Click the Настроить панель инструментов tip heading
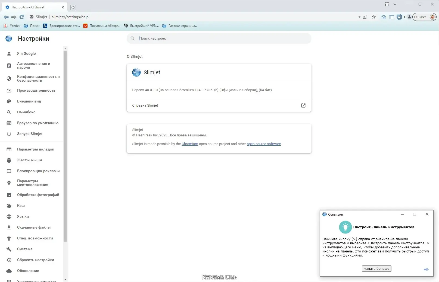 click(384, 227)
